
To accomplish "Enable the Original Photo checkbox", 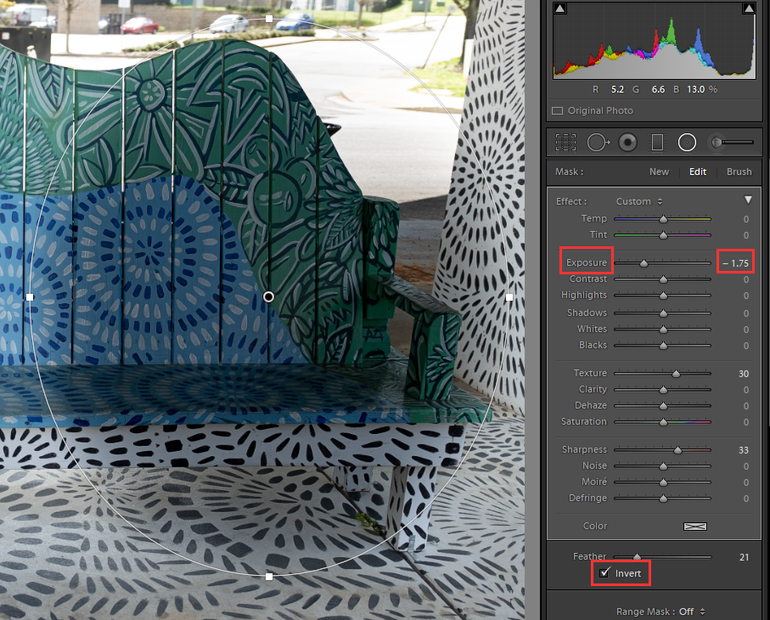I will click(x=557, y=110).
